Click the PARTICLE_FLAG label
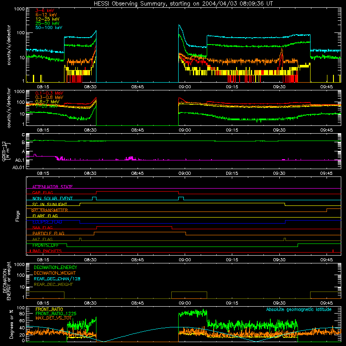Viewport: 346px width, 346px height. 48,233
